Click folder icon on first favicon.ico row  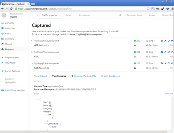[162, 41]
